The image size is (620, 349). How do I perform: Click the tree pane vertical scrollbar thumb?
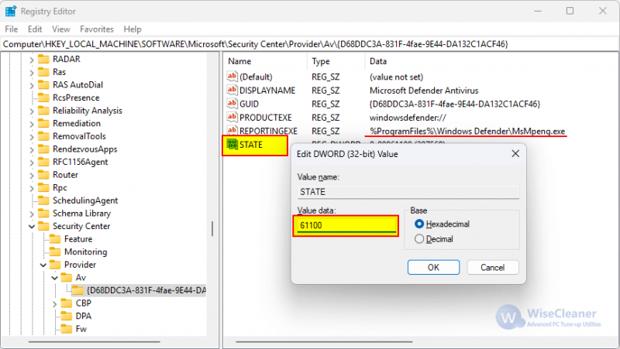coord(212,228)
